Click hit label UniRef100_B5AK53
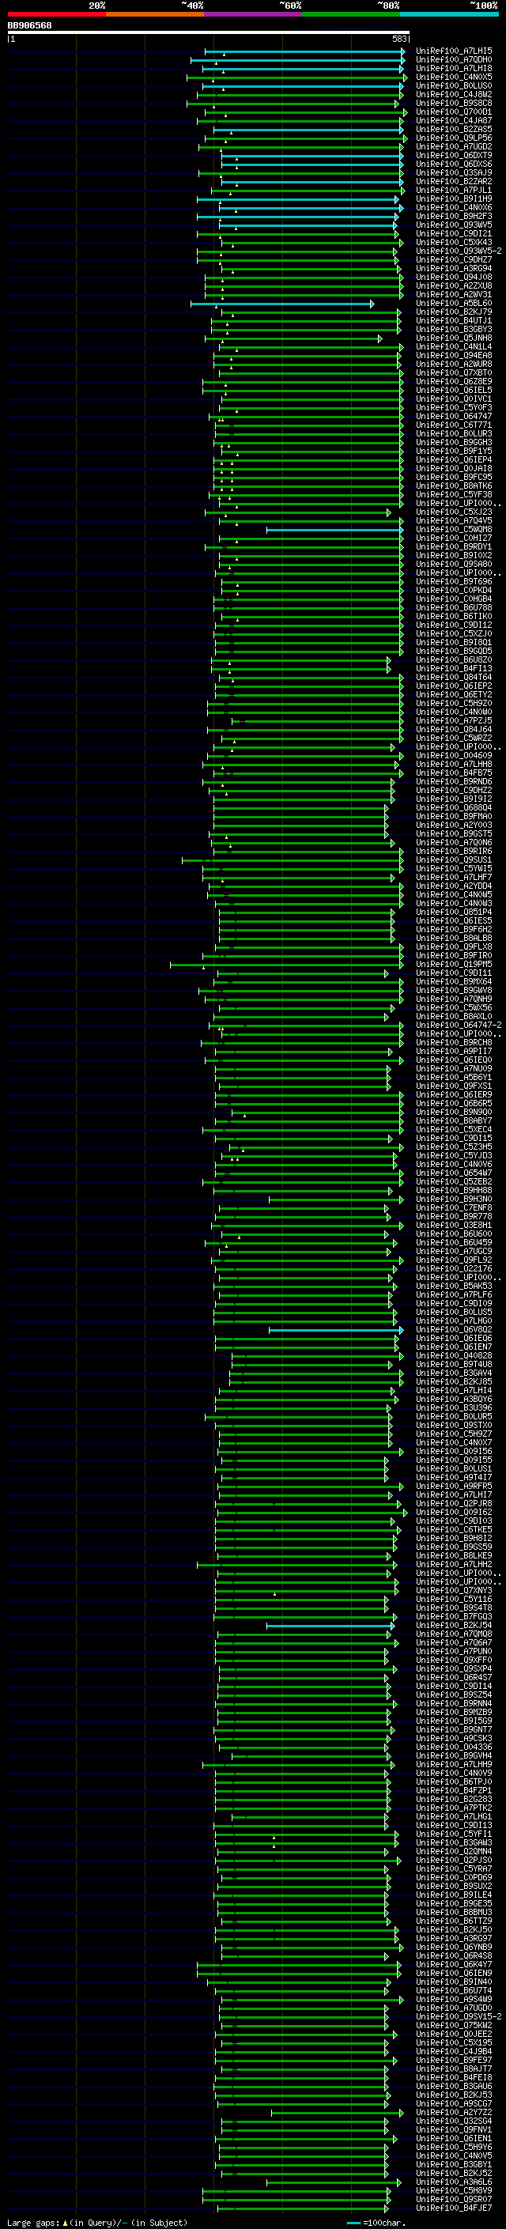506x2229 pixels. pos(454,1286)
